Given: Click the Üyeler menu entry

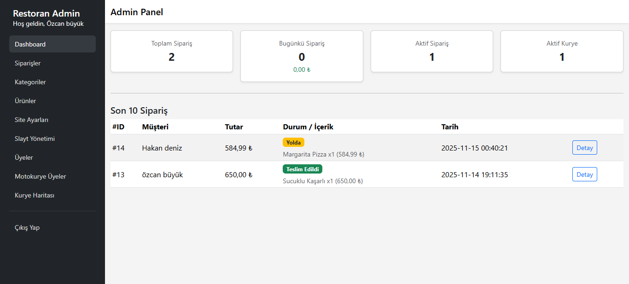Looking at the screenshot, I should point(24,157).
